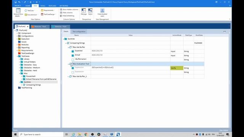Click Hide DoNothing in Column Options
This screenshot has width=244, height=137.
click(x=67, y=16)
